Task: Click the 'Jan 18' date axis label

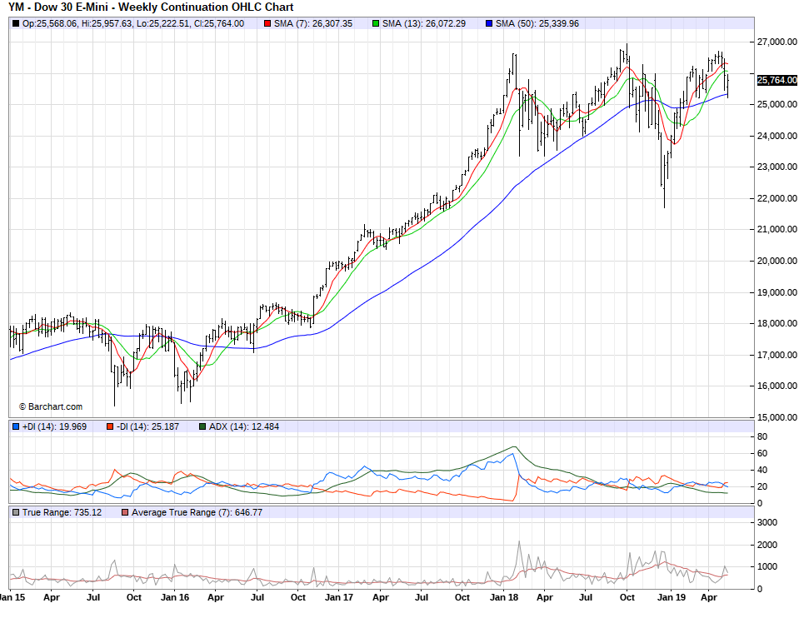Action: 504,597
